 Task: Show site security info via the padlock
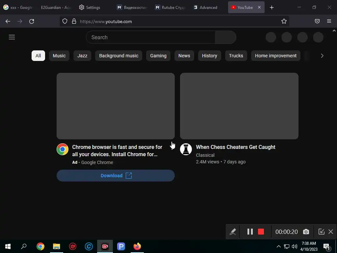coord(74,21)
